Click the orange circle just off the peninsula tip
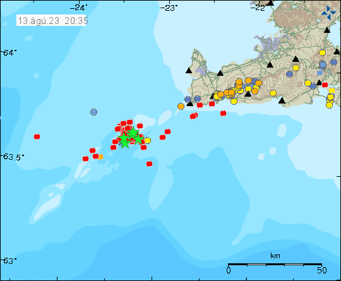Screen dimensions: 341x281 181,106
